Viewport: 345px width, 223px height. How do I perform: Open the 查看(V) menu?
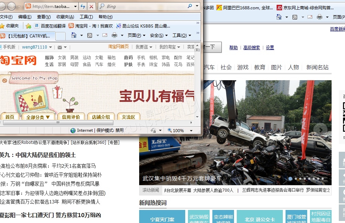(x=44, y=17)
